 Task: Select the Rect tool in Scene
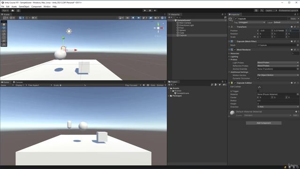tap(4, 38)
